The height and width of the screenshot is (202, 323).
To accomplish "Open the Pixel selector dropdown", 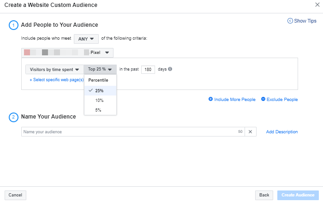I will (x=67, y=53).
